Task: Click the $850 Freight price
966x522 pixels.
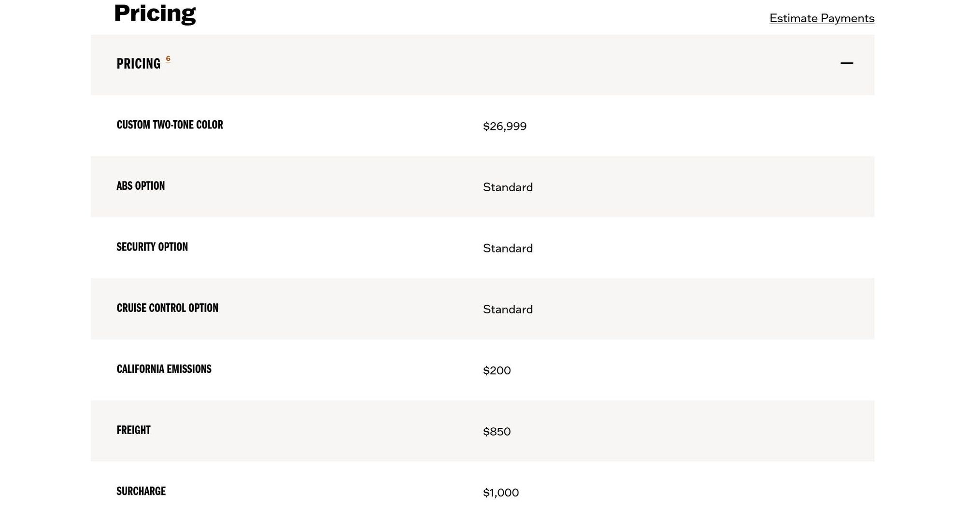Action: (497, 432)
